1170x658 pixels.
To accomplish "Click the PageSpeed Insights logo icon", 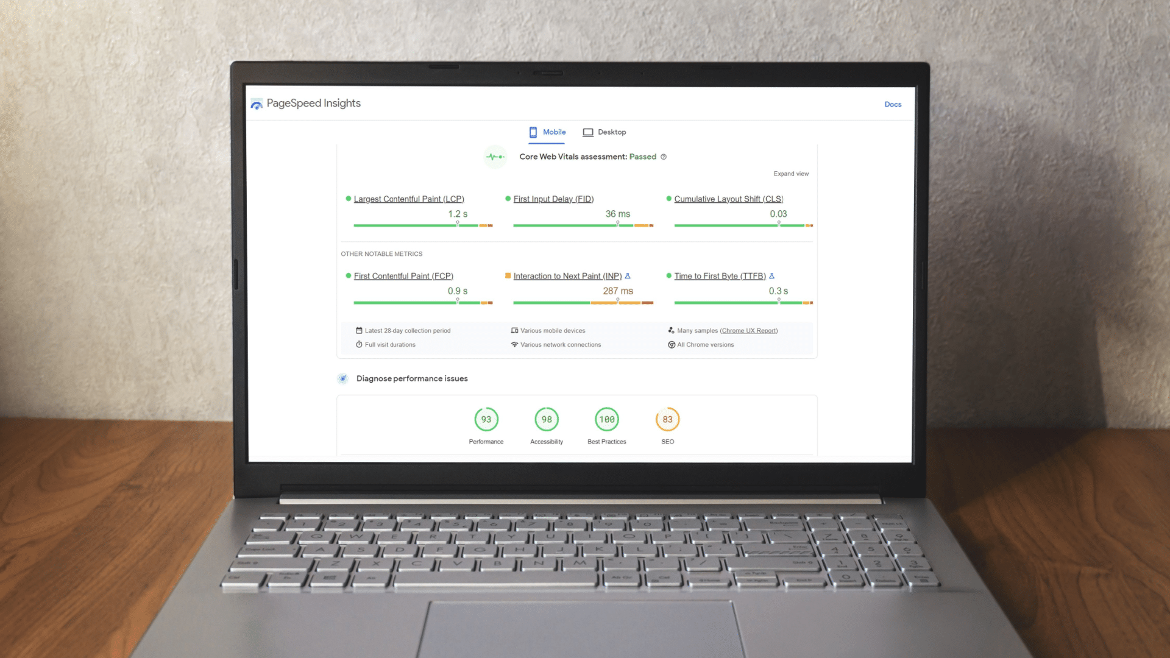I will (257, 104).
